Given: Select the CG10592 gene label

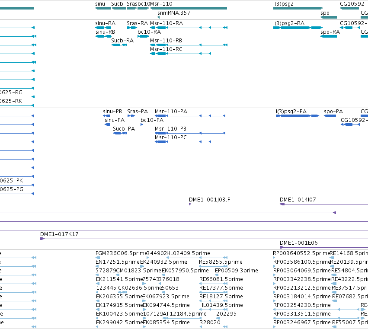Looking at the screenshot, I should (352, 4).
